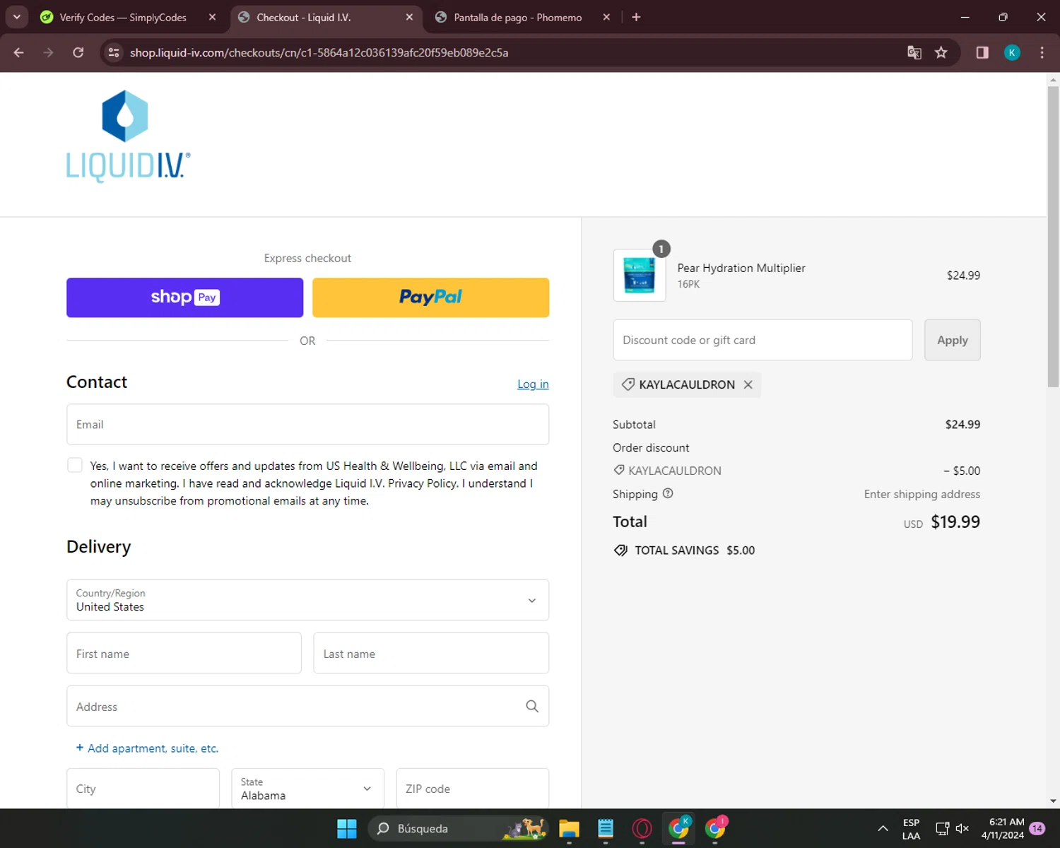The image size is (1060, 848).
Task: Go back to previous page
Action: tap(19, 52)
